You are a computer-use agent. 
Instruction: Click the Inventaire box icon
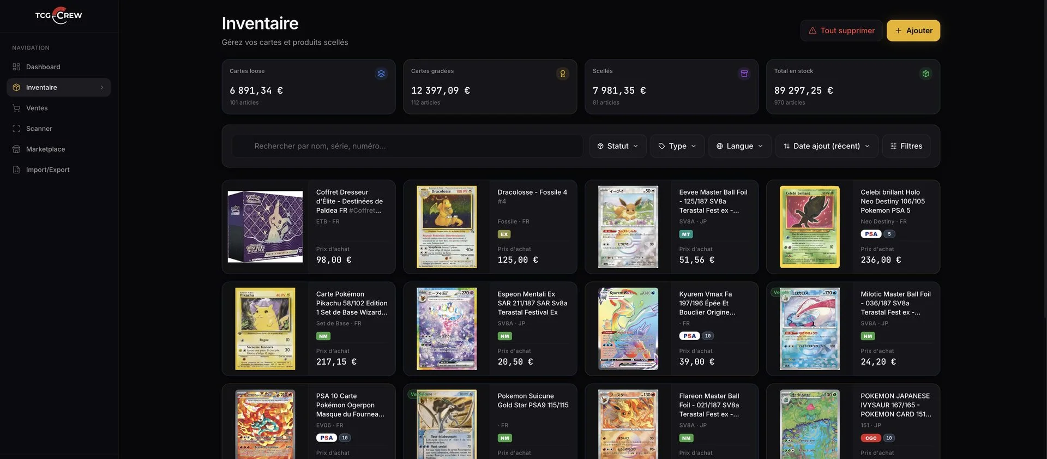click(x=16, y=87)
